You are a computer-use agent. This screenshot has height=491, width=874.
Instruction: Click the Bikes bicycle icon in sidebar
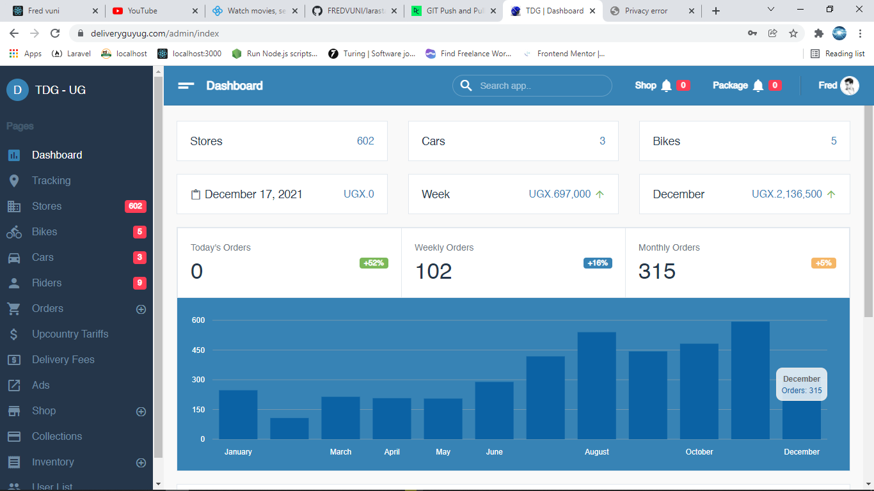pos(14,232)
